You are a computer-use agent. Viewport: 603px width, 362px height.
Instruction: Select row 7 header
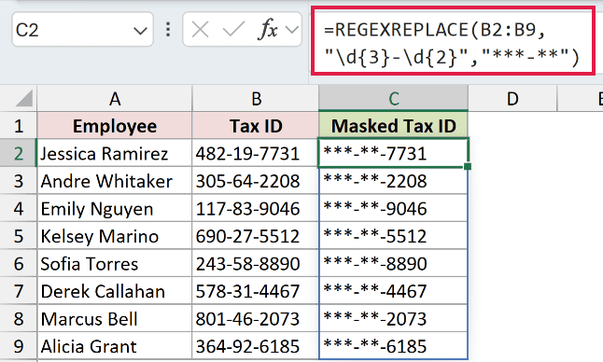pyautogui.click(x=19, y=291)
